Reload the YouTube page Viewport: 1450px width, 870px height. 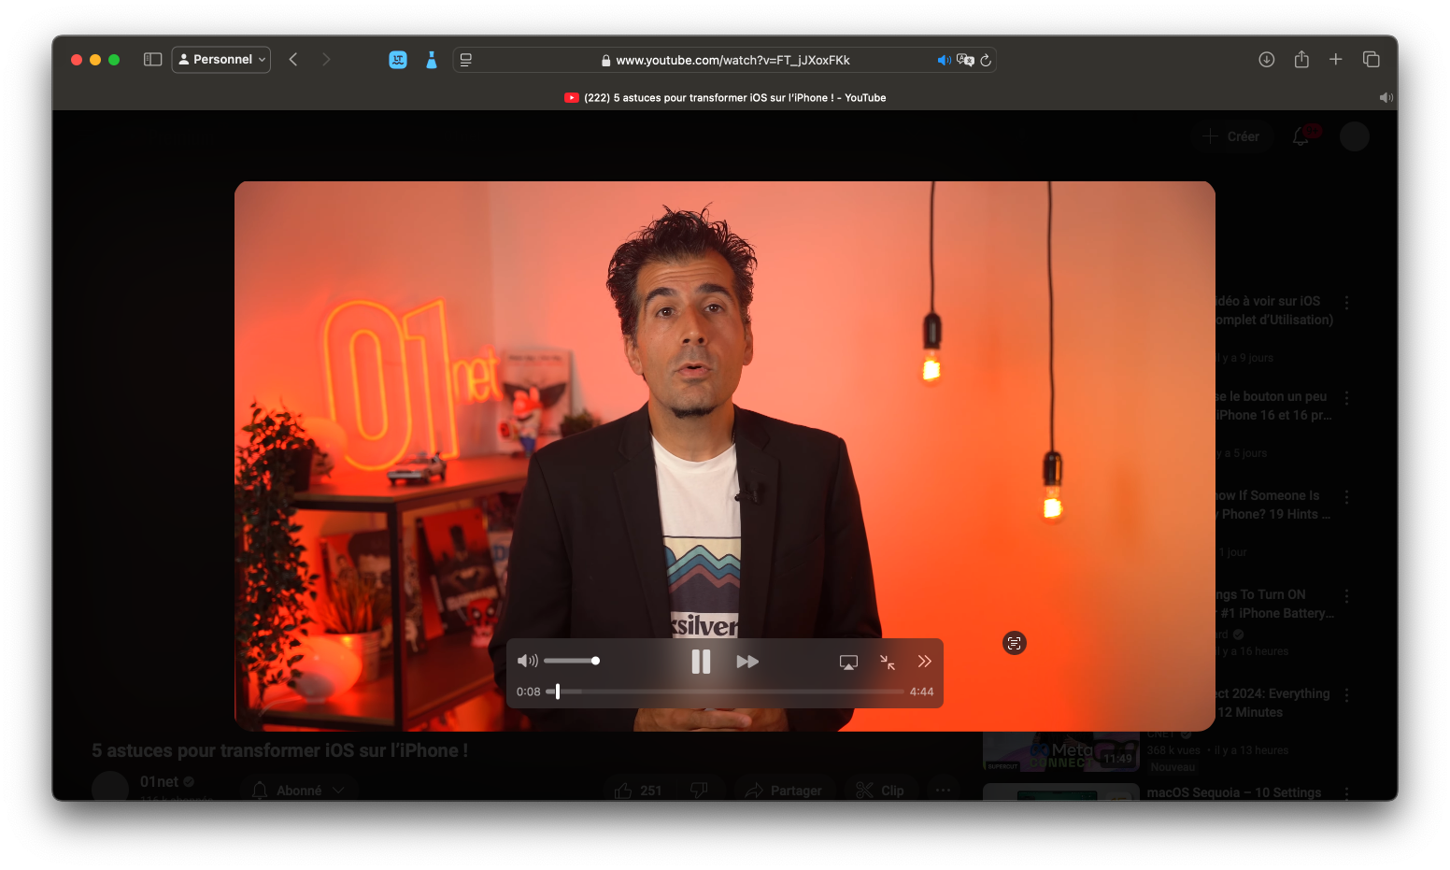[986, 60]
